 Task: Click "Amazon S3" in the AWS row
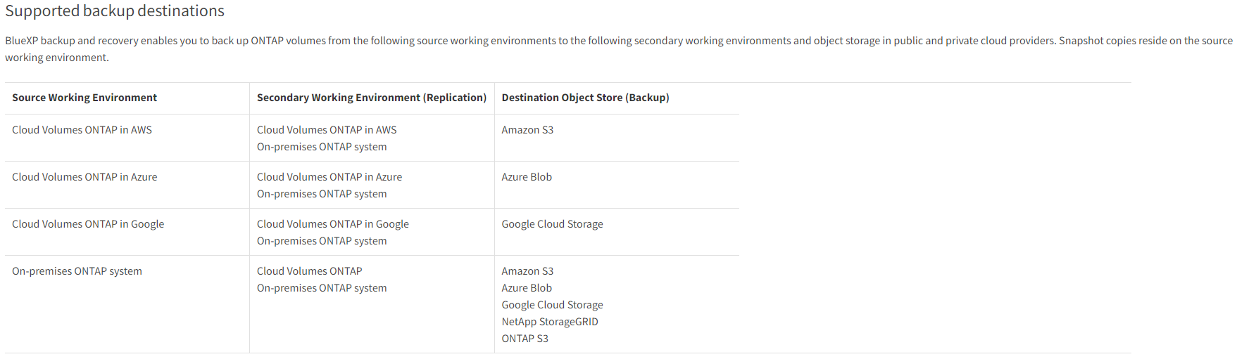(527, 130)
